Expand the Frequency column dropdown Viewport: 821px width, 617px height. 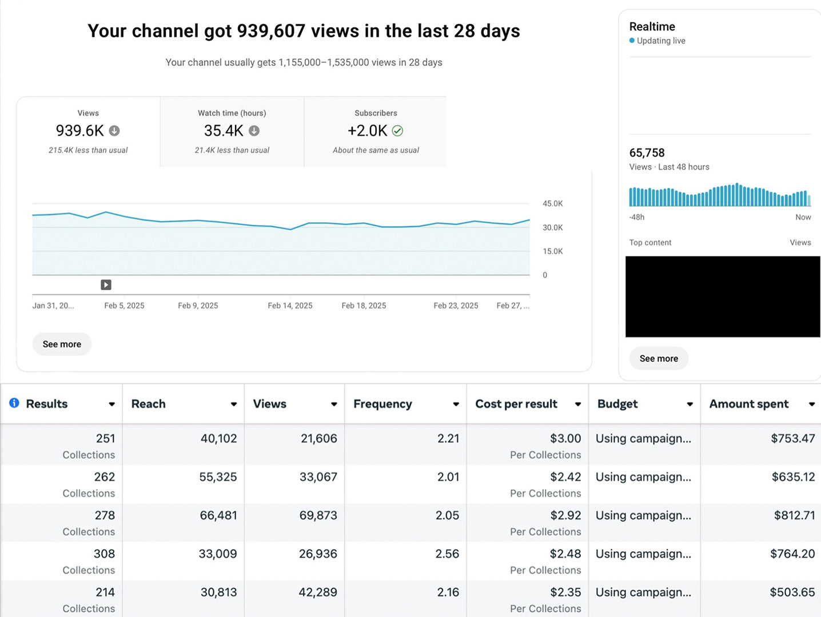pyautogui.click(x=456, y=404)
